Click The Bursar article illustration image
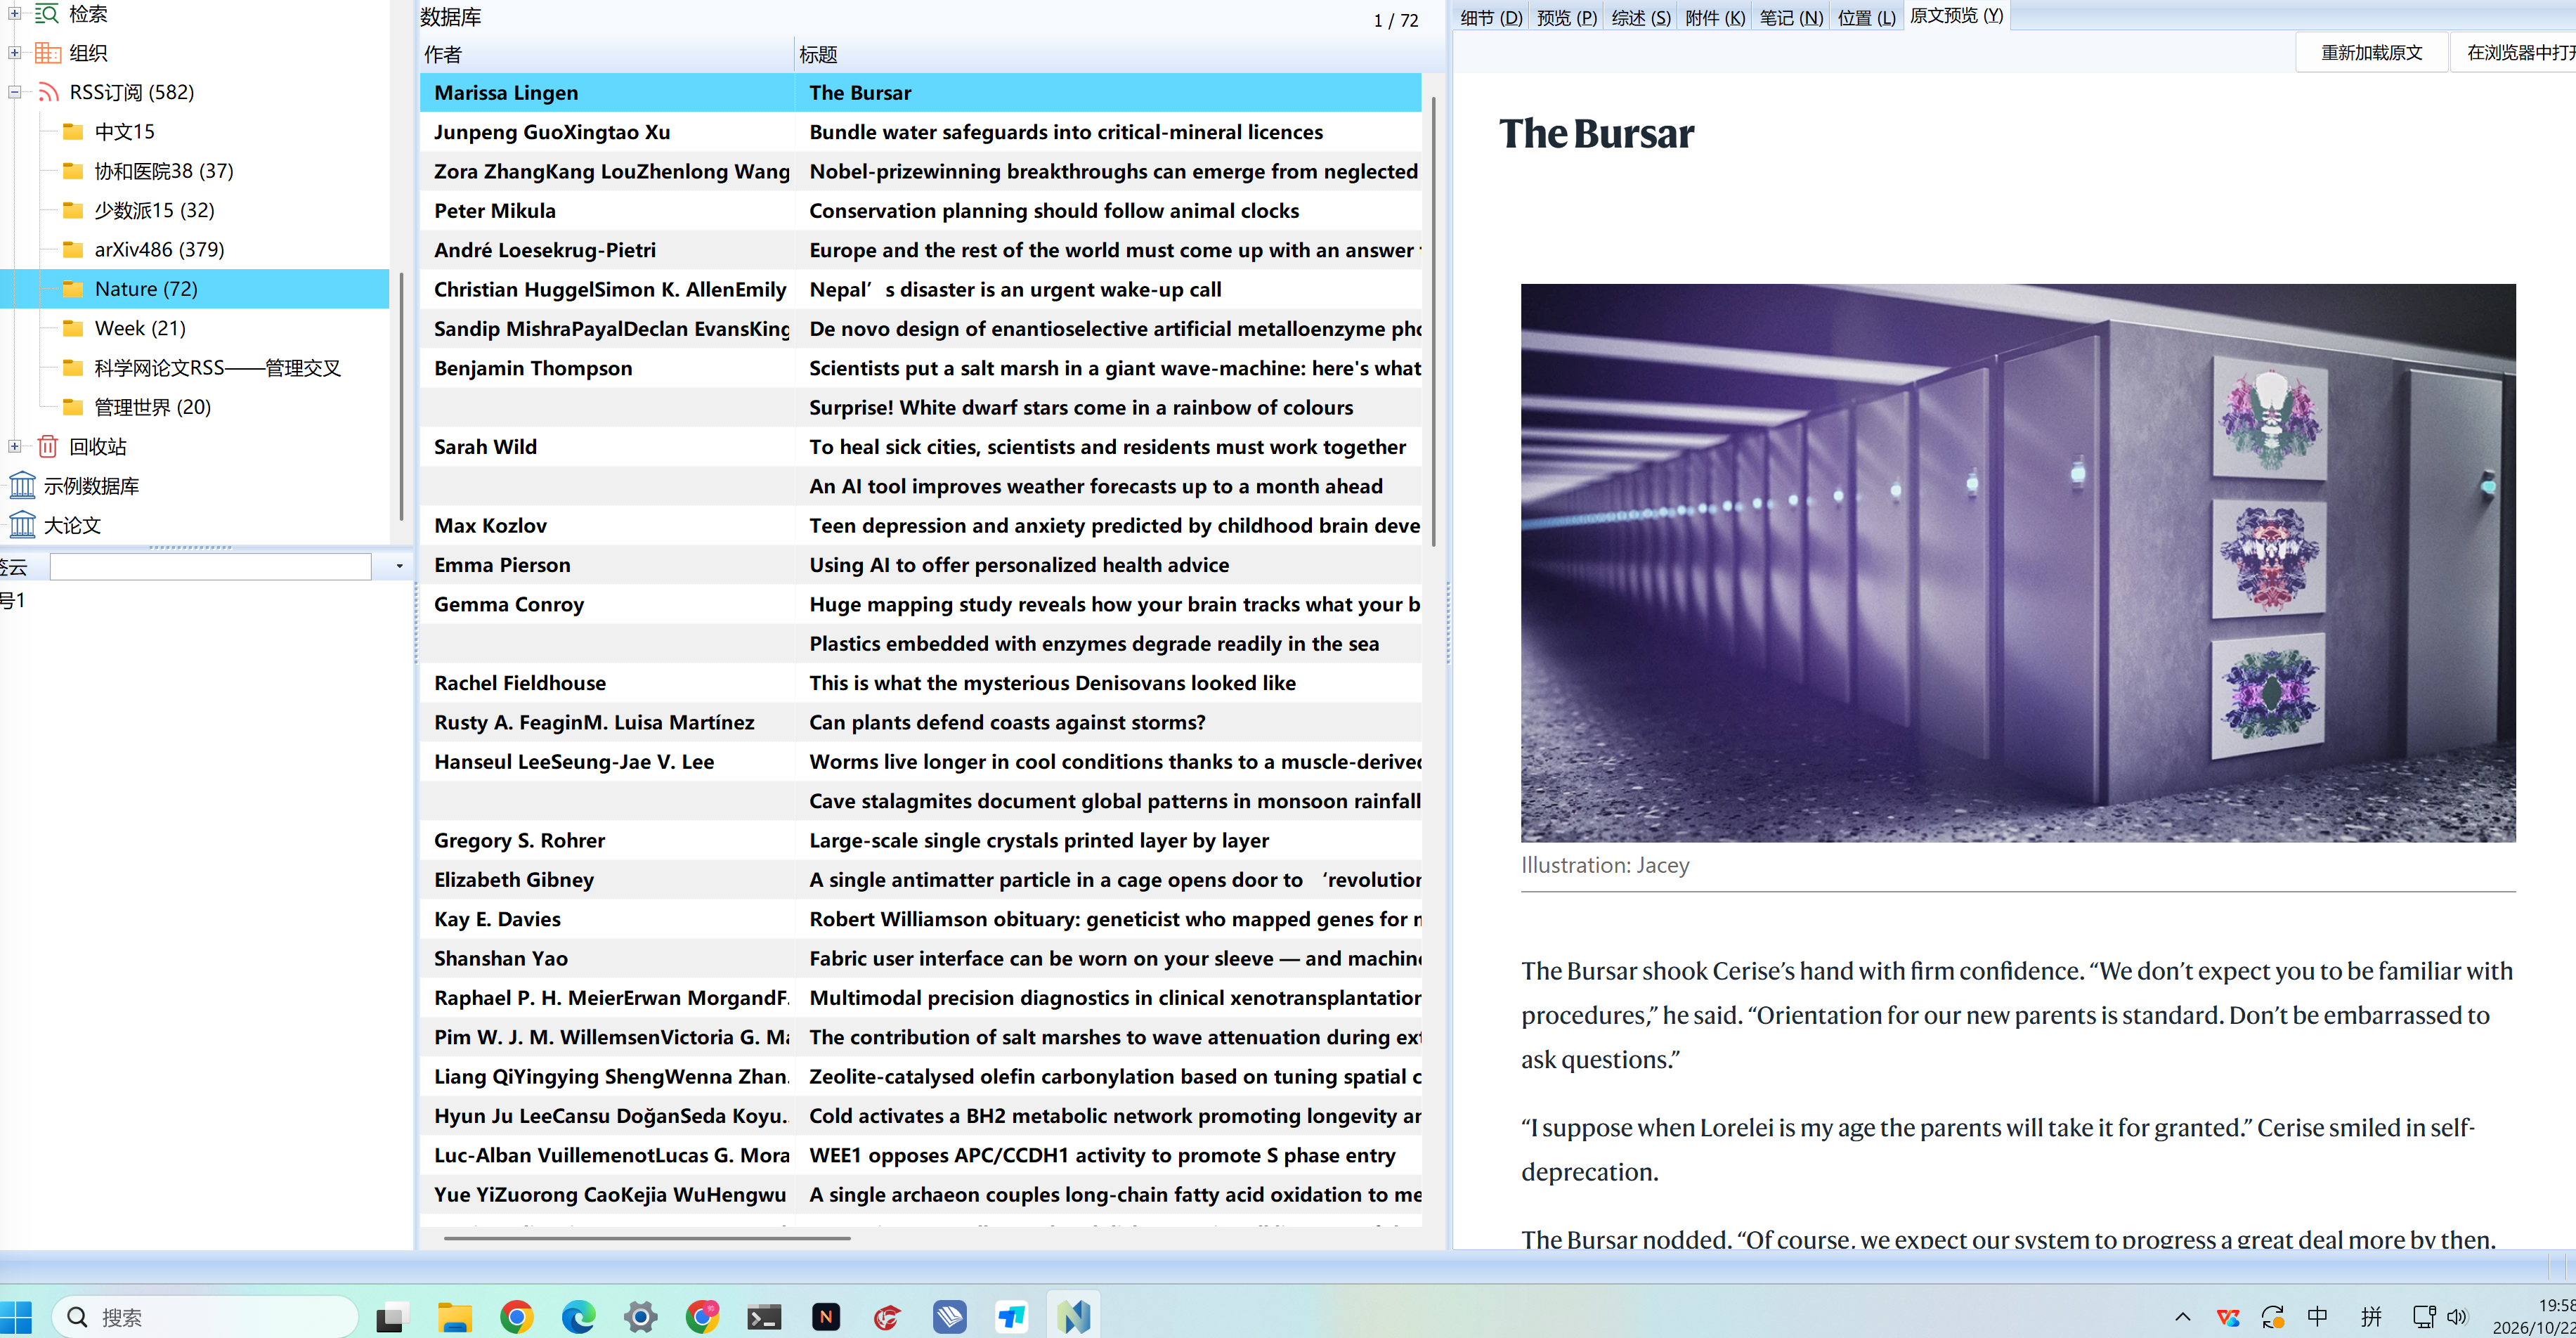 (2018, 562)
